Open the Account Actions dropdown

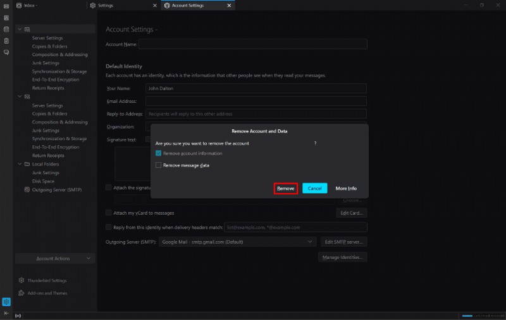55,259
